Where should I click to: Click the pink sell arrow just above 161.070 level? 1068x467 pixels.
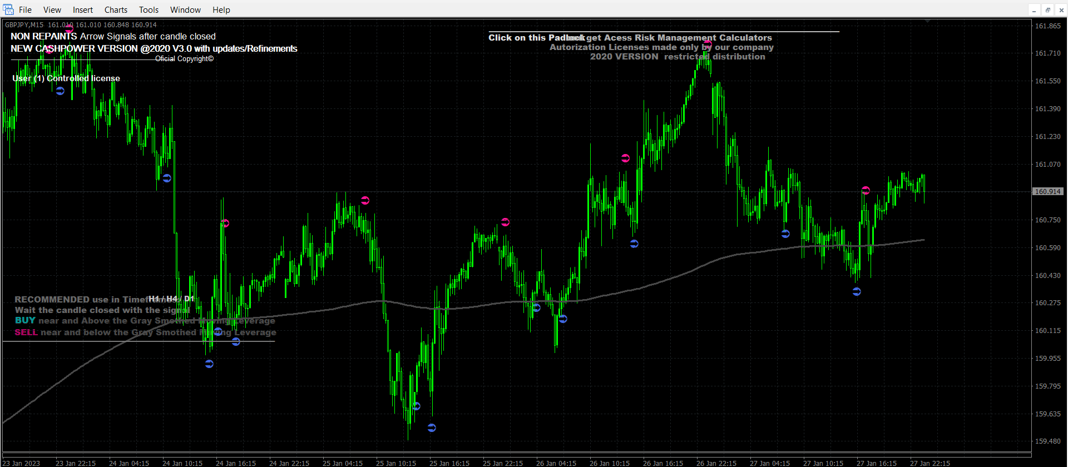pos(625,158)
